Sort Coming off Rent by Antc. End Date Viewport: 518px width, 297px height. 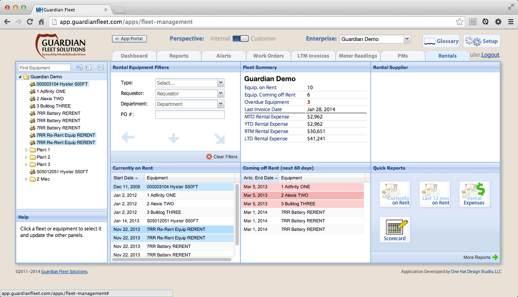coord(260,178)
